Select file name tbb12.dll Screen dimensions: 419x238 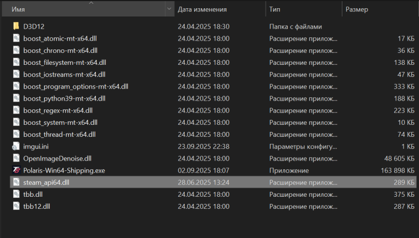pos(36,207)
